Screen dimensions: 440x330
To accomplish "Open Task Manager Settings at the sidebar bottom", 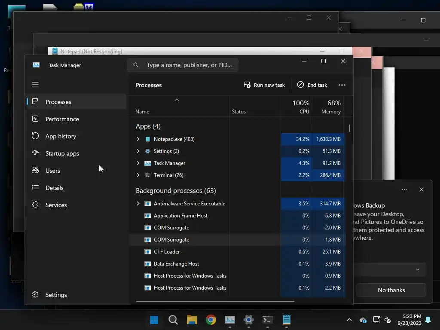I will click(x=76, y=295).
